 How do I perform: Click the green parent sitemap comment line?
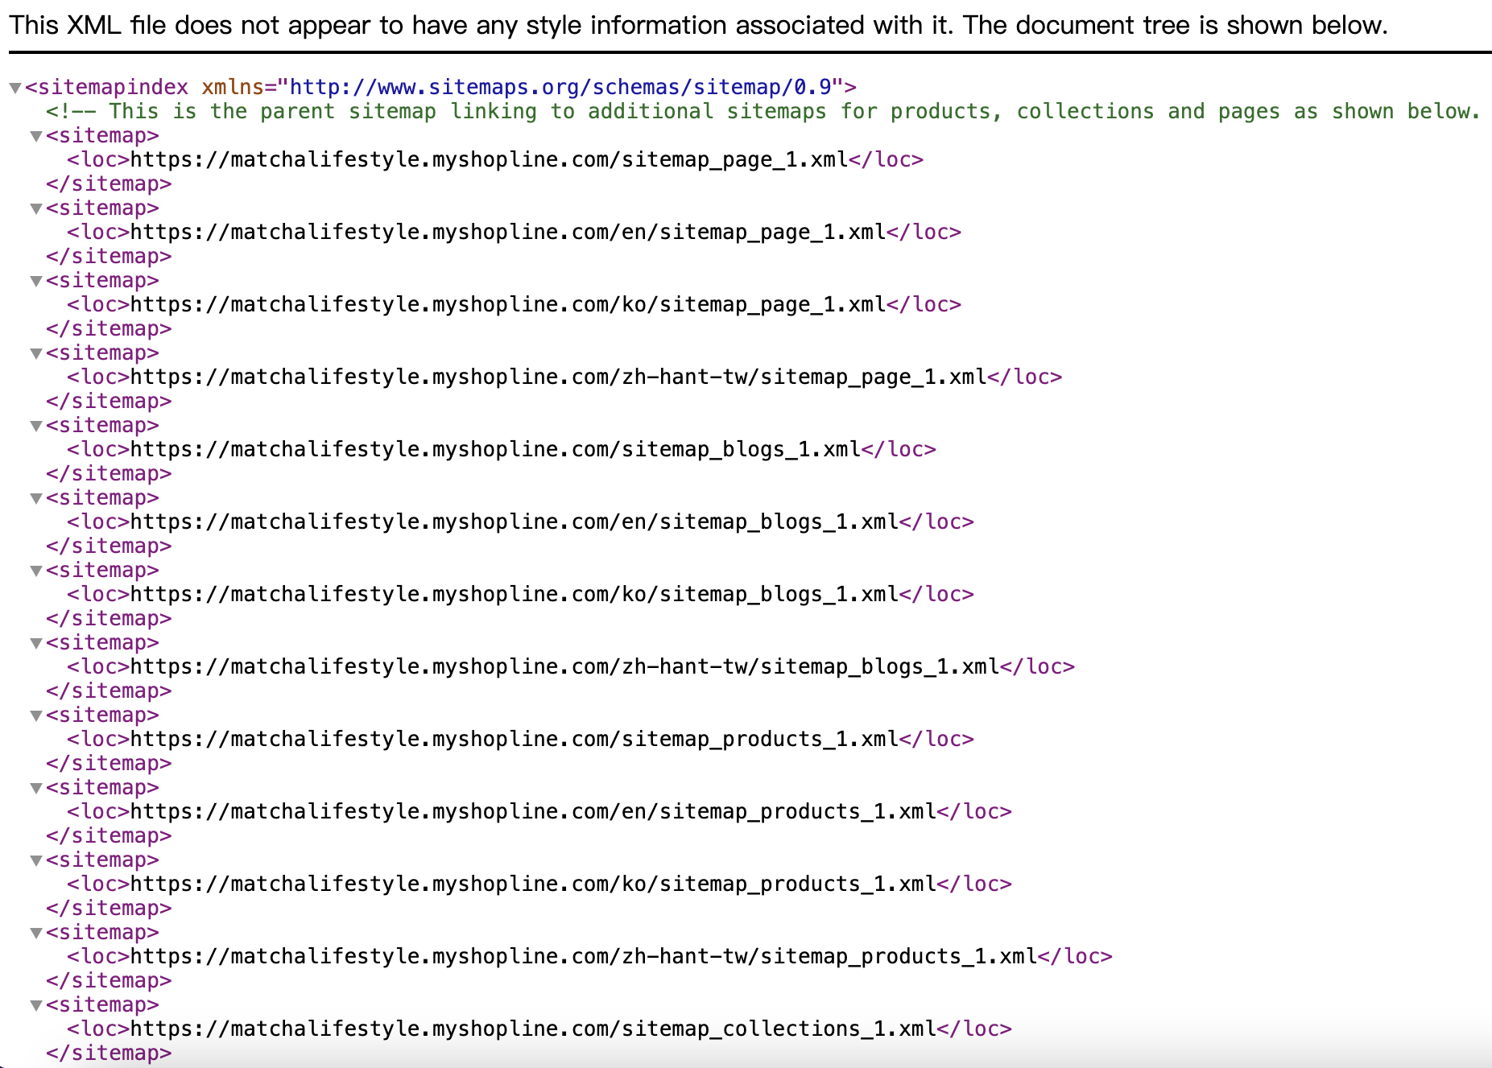pos(763,111)
